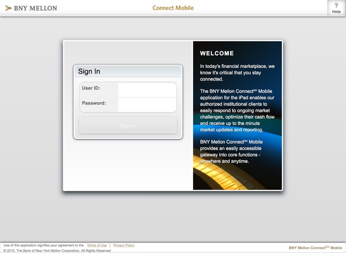Click the copyright 2015 footer text
The height and width of the screenshot is (253, 346).
click(57, 251)
